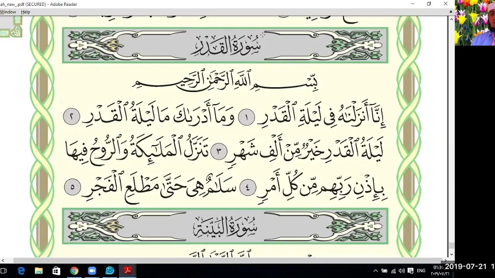Open the volume speaker tray icon
The width and height of the screenshot is (495, 278).
point(402,271)
